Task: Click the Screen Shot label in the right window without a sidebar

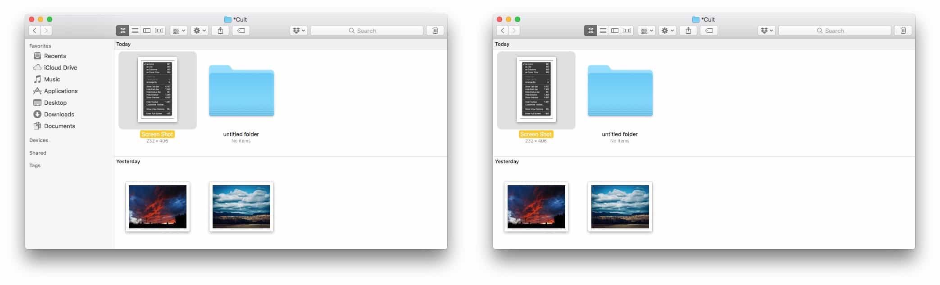Action: (x=536, y=134)
